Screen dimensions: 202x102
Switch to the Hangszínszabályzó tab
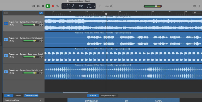click(108, 95)
